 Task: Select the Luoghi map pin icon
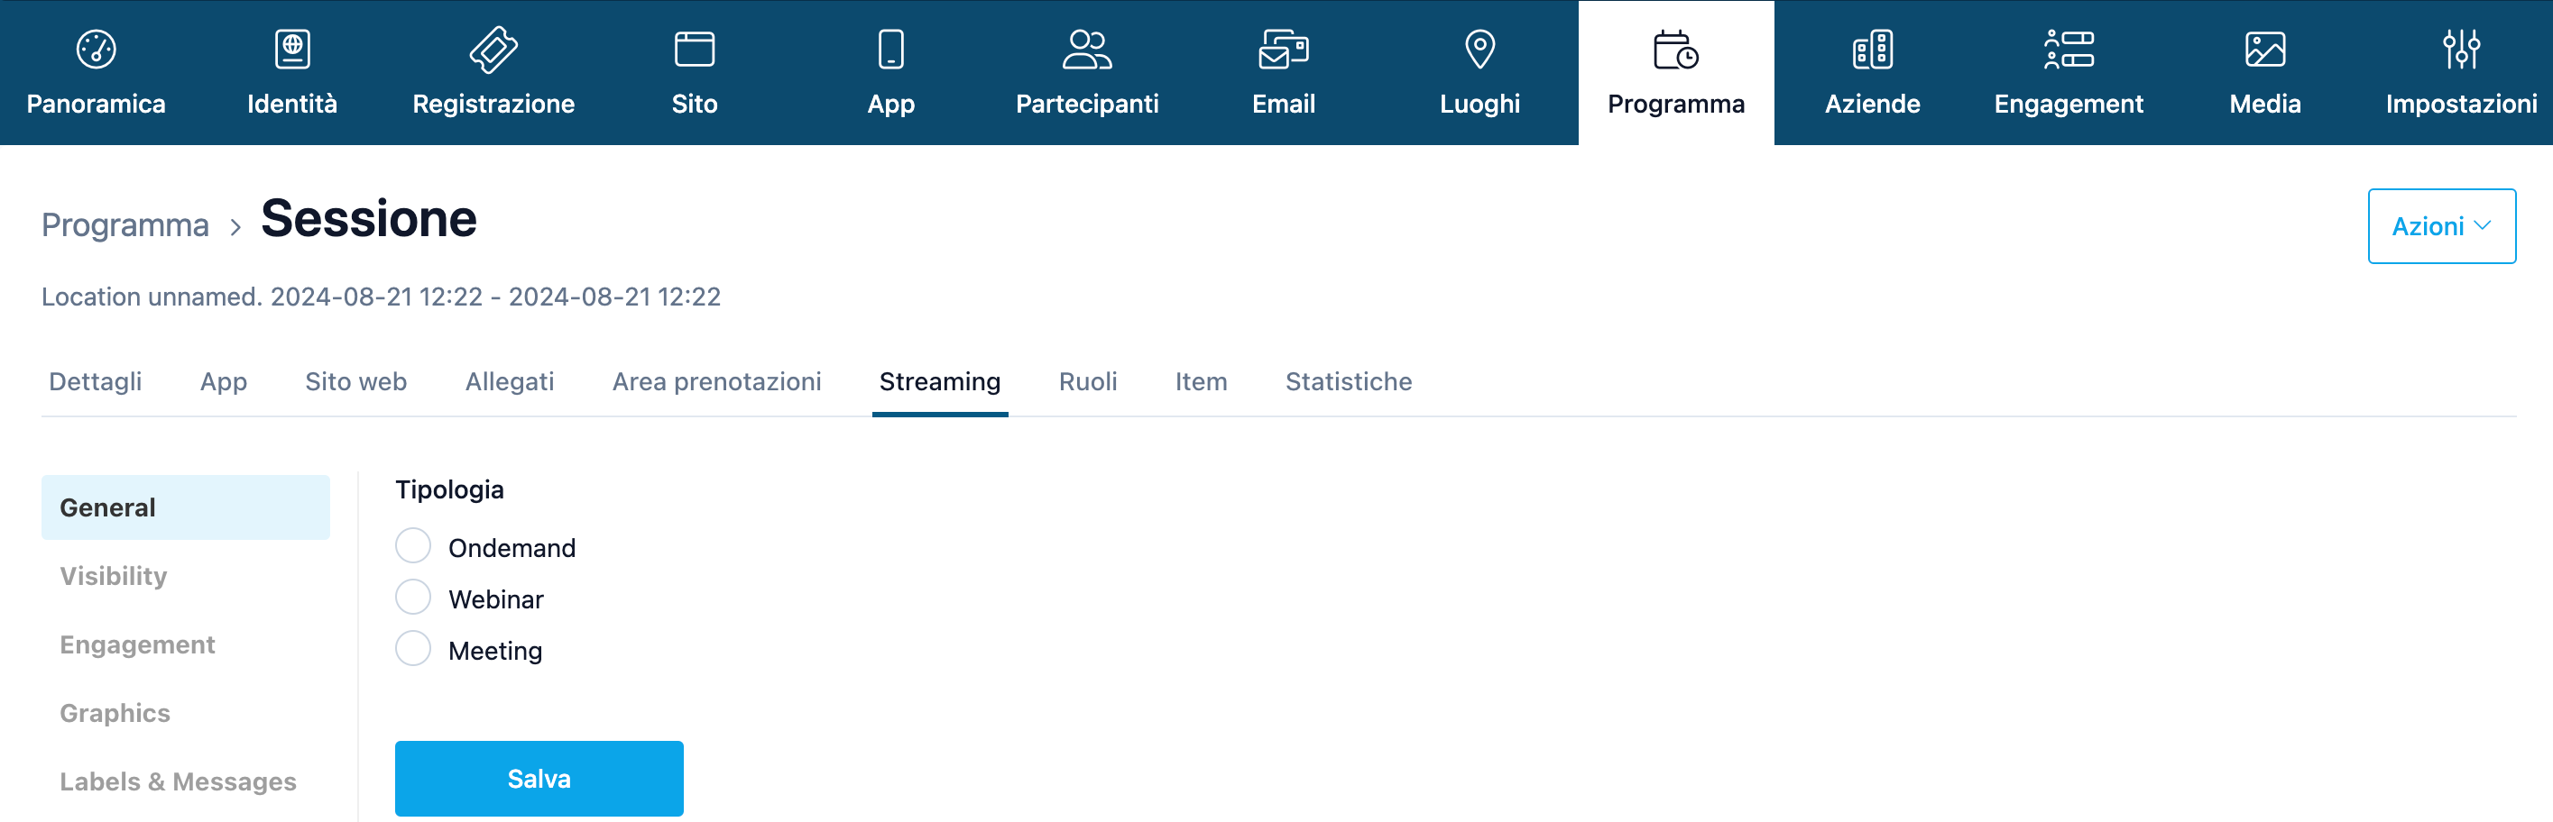coord(1479,50)
